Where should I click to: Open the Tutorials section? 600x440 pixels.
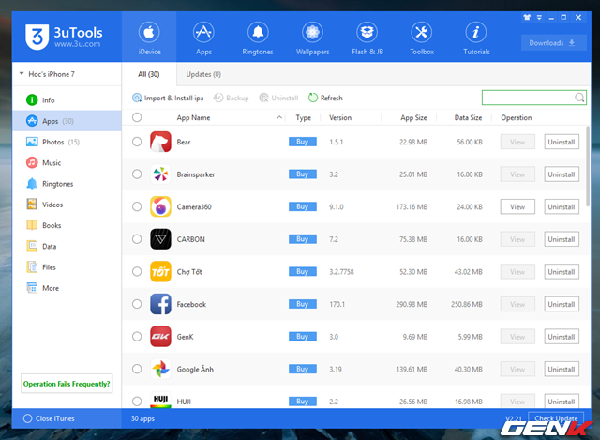(476, 37)
